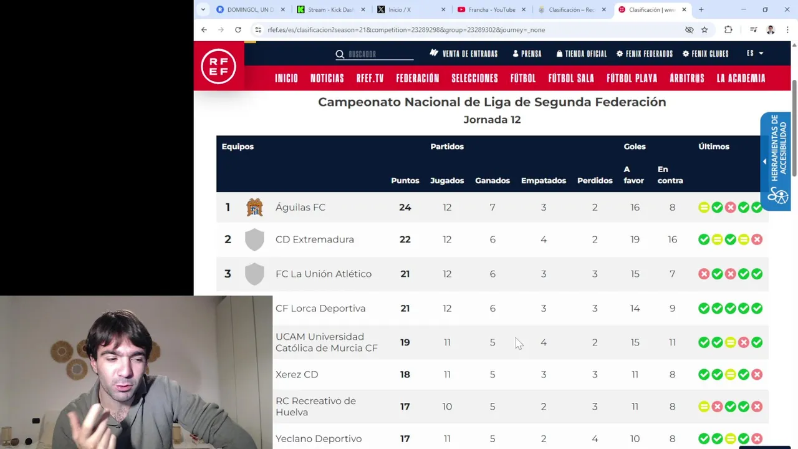Click the CD Extremadura shield icon
Screen dimensions: 798x449
coord(254,239)
